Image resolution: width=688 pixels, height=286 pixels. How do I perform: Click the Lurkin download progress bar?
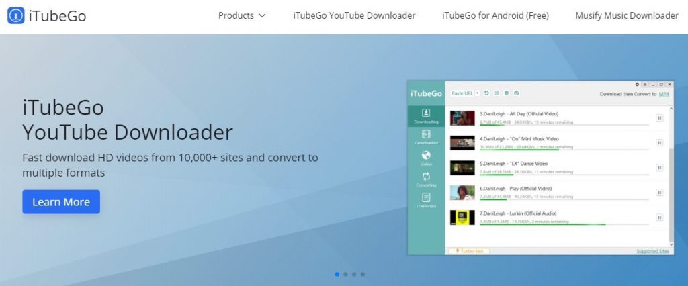point(564,224)
